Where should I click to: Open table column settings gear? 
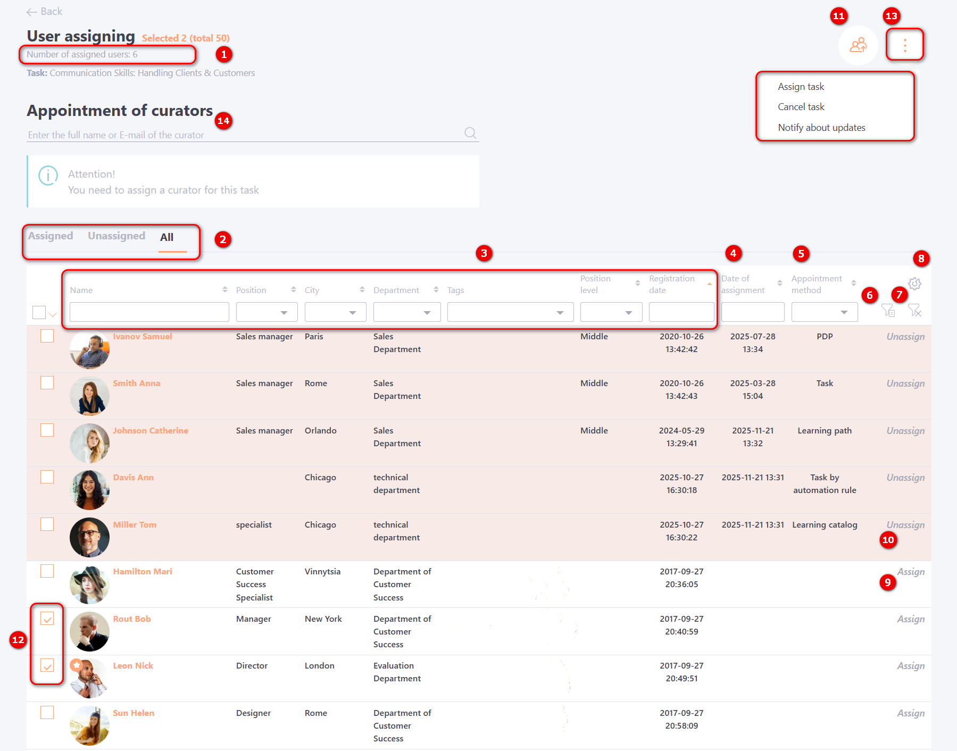point(914,283)
